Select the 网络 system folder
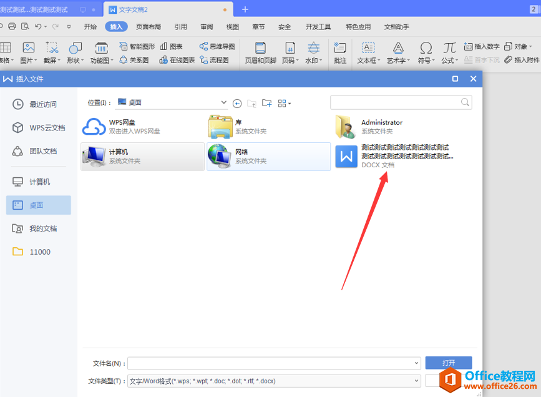The image size is (541, 397). pos(268,157)
